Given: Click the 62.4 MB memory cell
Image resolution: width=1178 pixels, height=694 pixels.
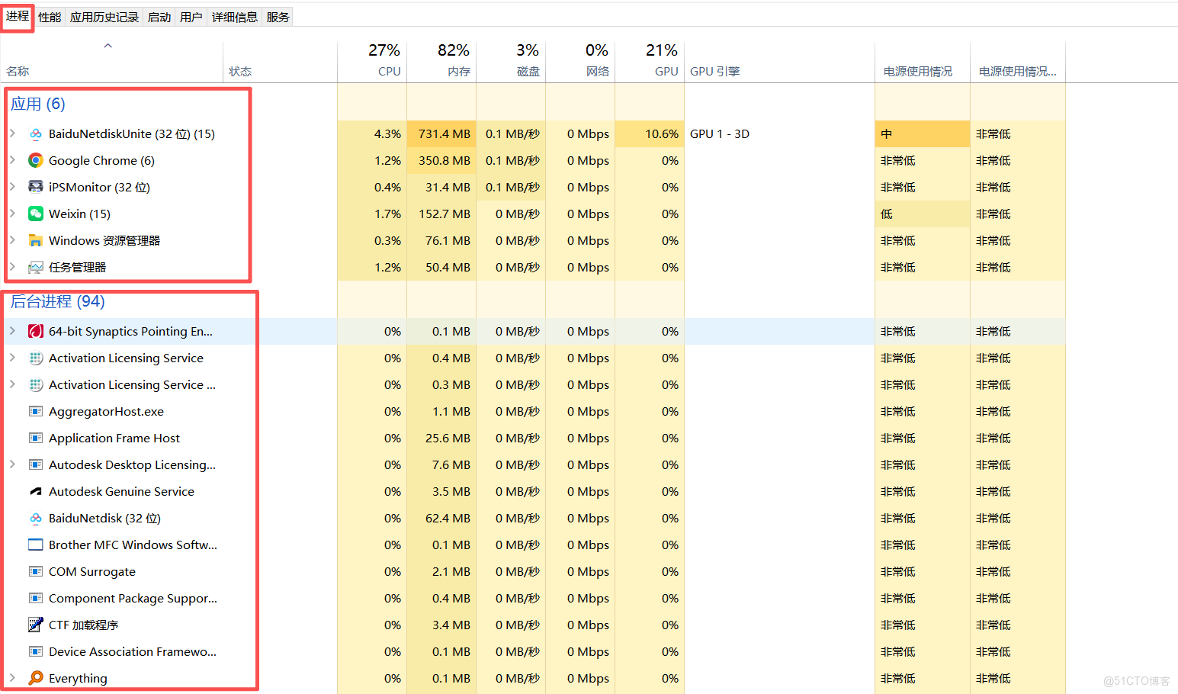Looking at the screenshot, I should [x=441, y=518].
